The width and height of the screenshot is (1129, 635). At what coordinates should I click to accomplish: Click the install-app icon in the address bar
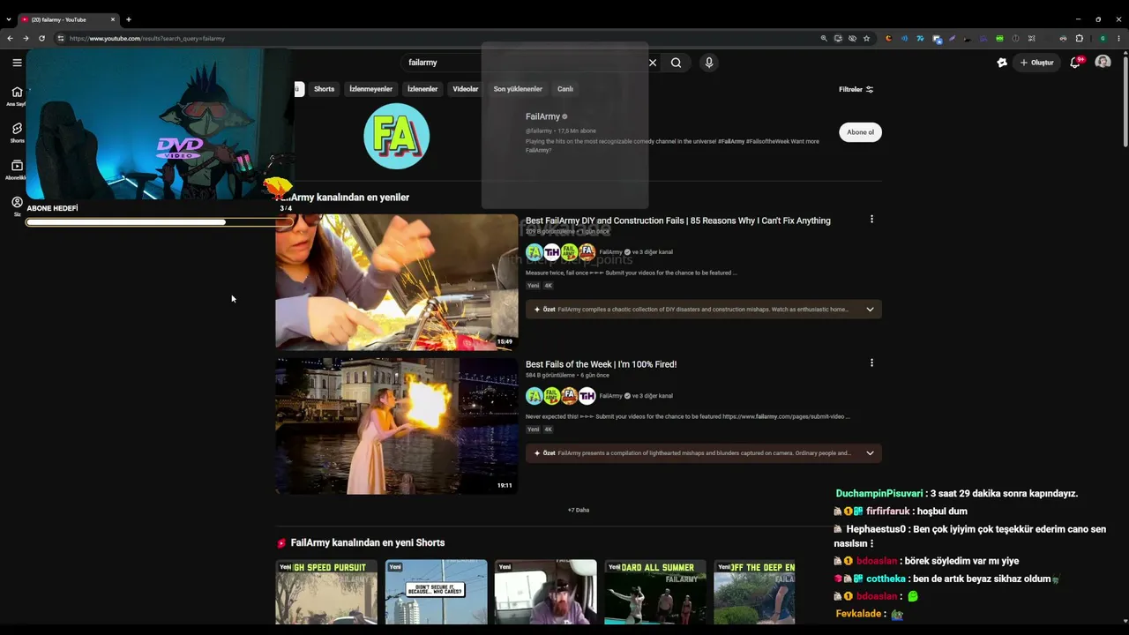tap(838, 38)
